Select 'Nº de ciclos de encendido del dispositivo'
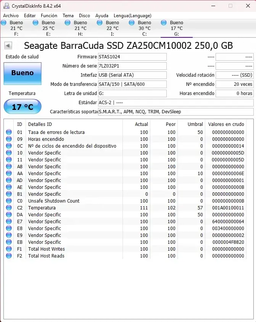Viewport: 256px width, 322px height. click(72, 146)
